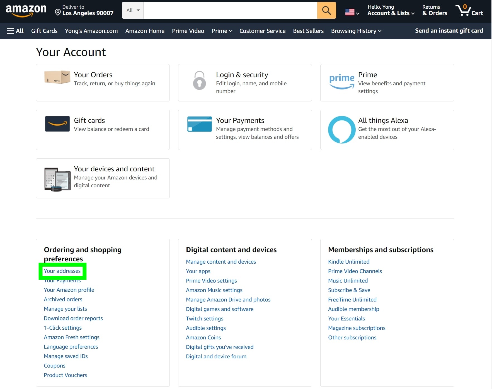Image resolution: width=492 pixels, height=389 pixels.
Task: Open the All things Alexa card title
Action: 383,120
